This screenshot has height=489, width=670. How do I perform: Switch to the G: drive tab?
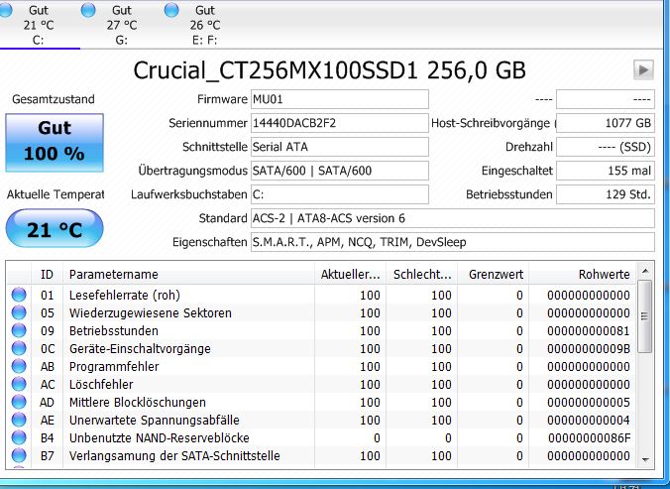[122, 25]
